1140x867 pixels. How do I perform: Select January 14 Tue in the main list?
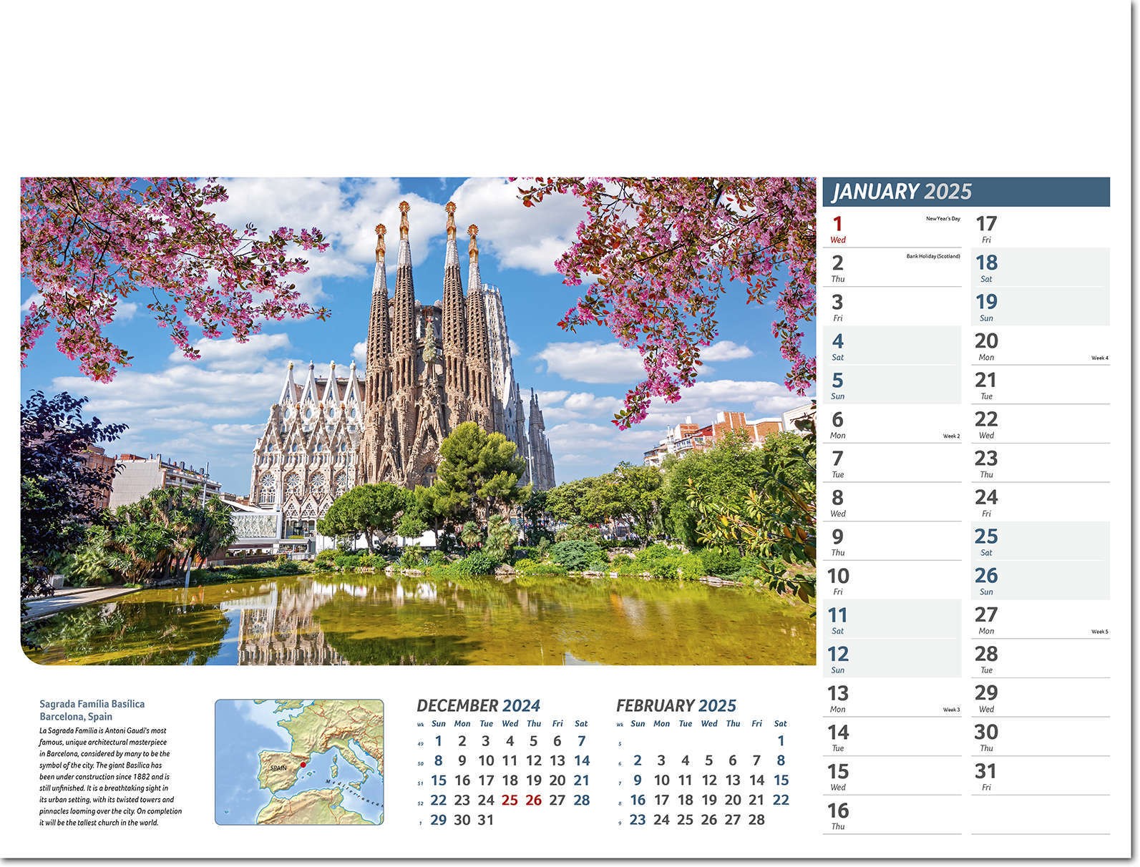892,737
